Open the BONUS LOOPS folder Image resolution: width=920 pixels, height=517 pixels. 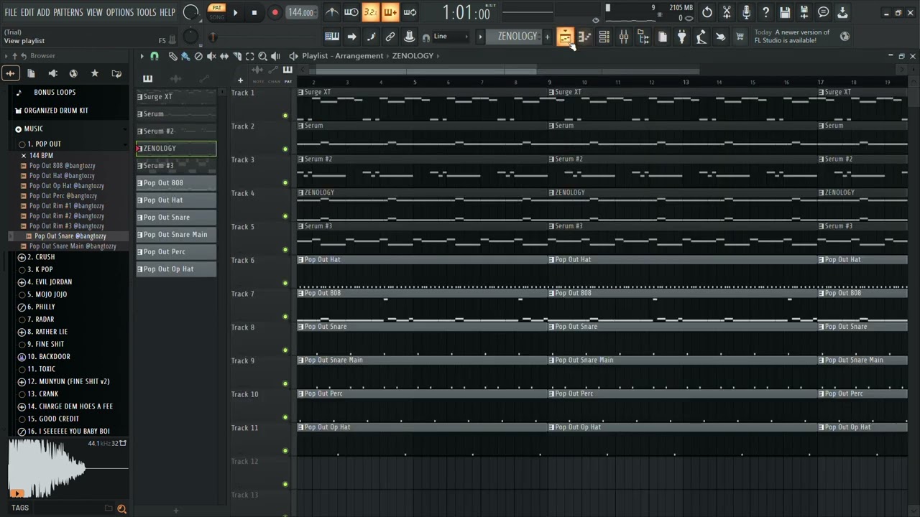pos(55,93)
